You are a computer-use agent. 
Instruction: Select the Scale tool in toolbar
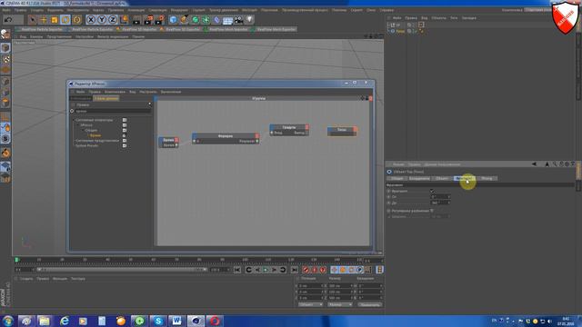tap(55, 20)
